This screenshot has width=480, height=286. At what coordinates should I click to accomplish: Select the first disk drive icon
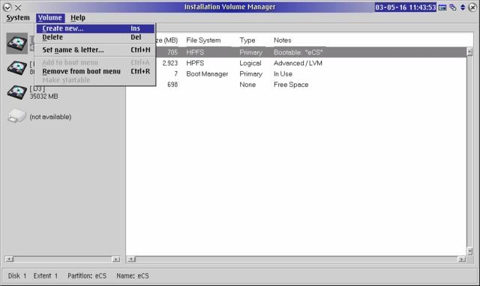pos(17,43)
